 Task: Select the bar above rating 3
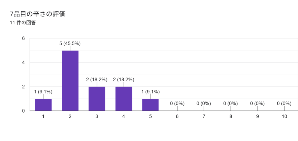[x=97, y=99]
